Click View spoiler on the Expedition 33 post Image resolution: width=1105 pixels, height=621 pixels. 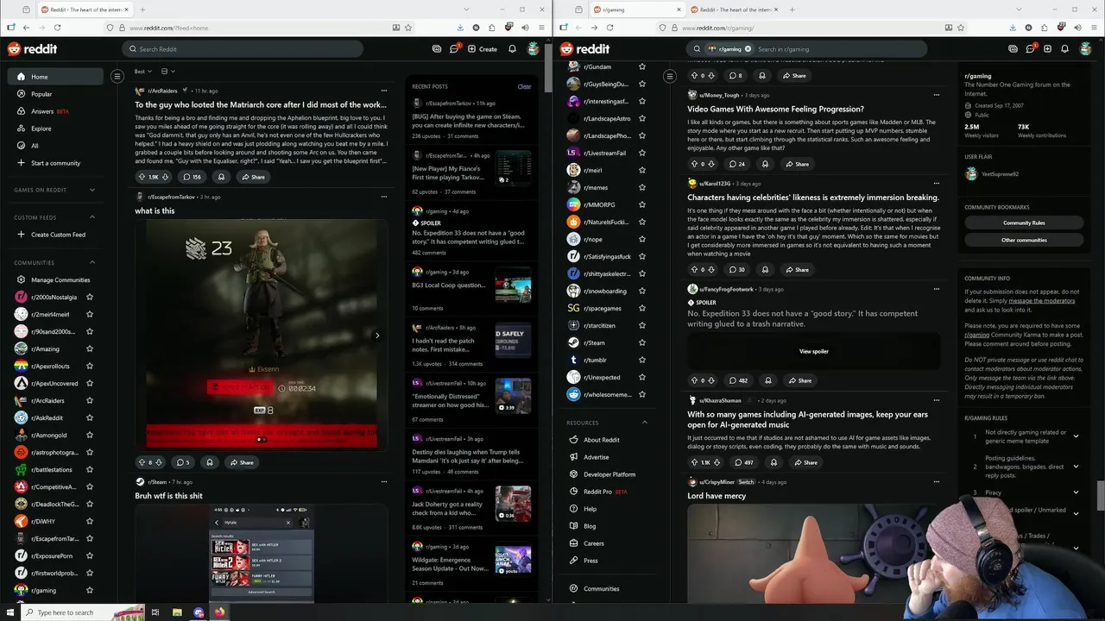(x=813, y=351)
